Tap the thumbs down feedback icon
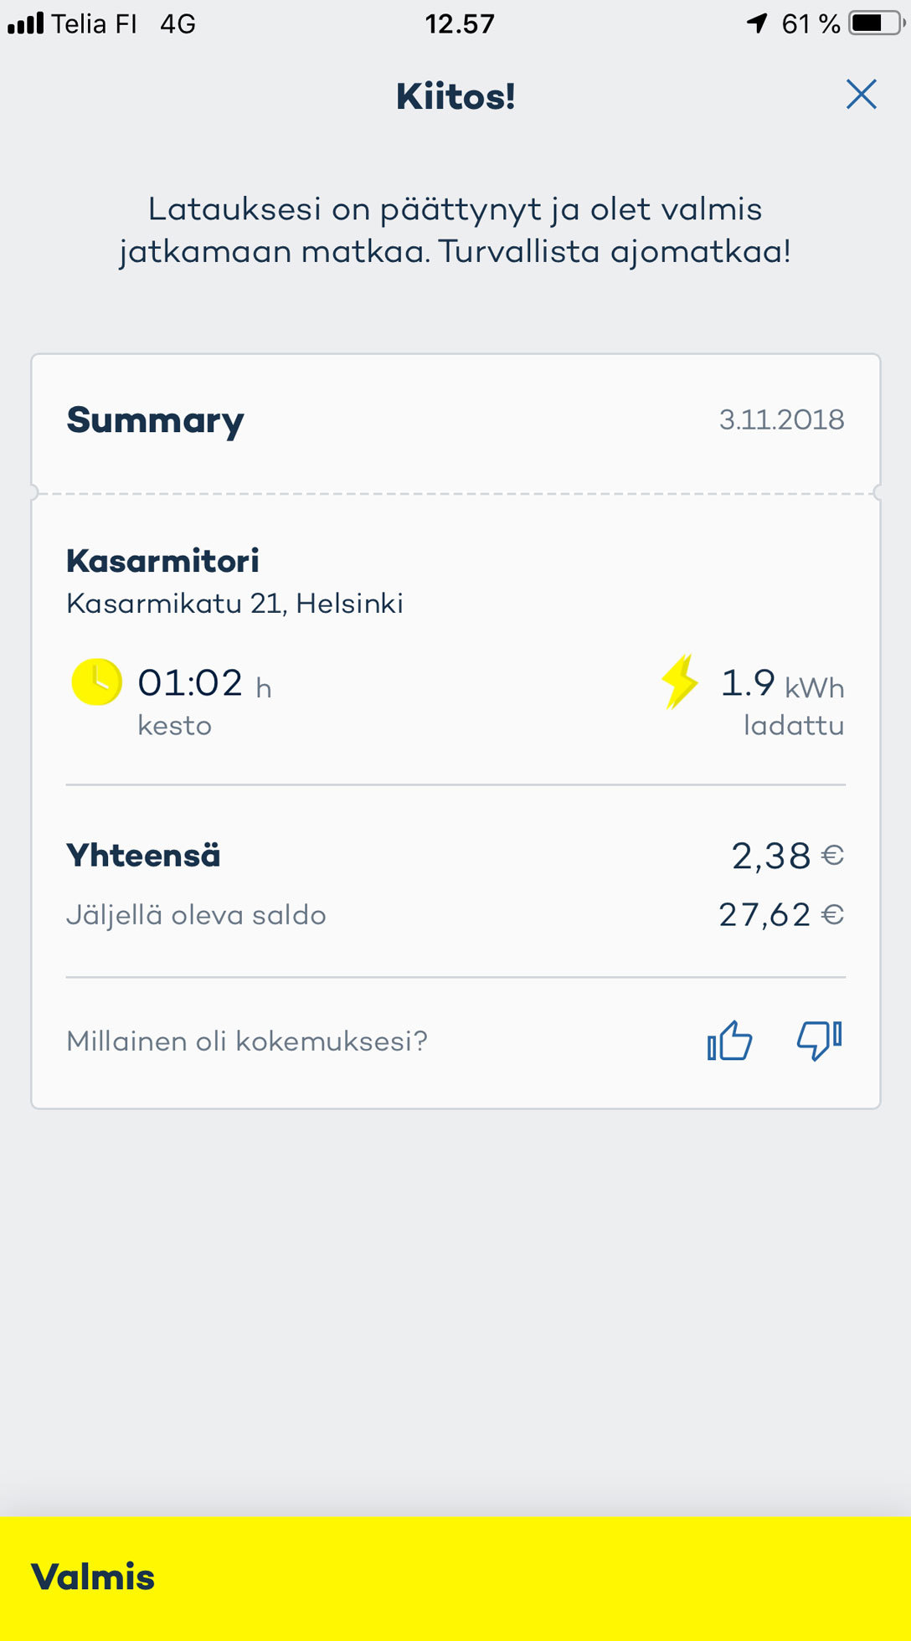This screenshot has height=1641, width=911. pyautogui.click(x=819, y=1040)
